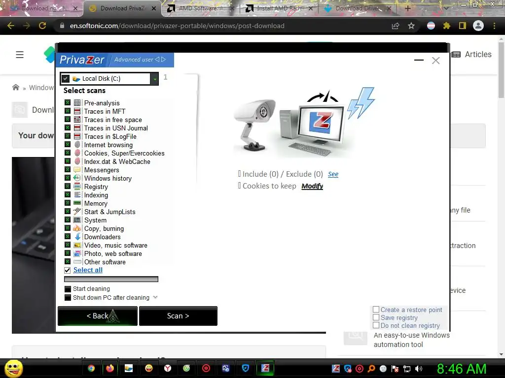Uncheck the Select all checkbox
Viewport: 505px width, 378px height.
67,270
